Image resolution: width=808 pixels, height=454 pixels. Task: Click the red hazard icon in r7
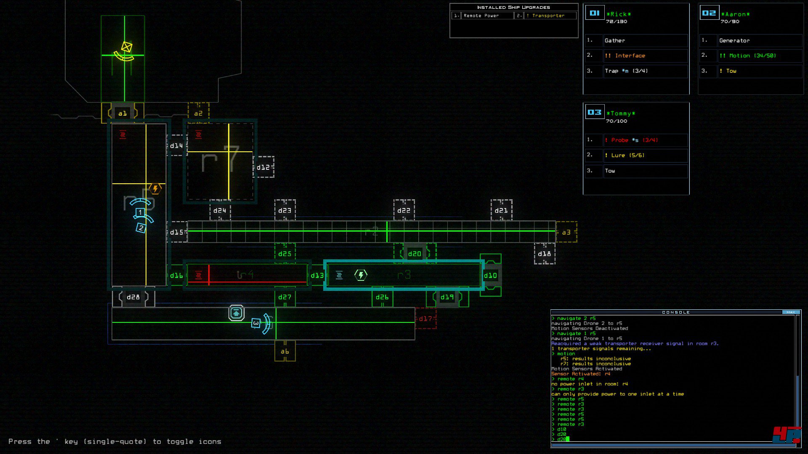[198, 135]
